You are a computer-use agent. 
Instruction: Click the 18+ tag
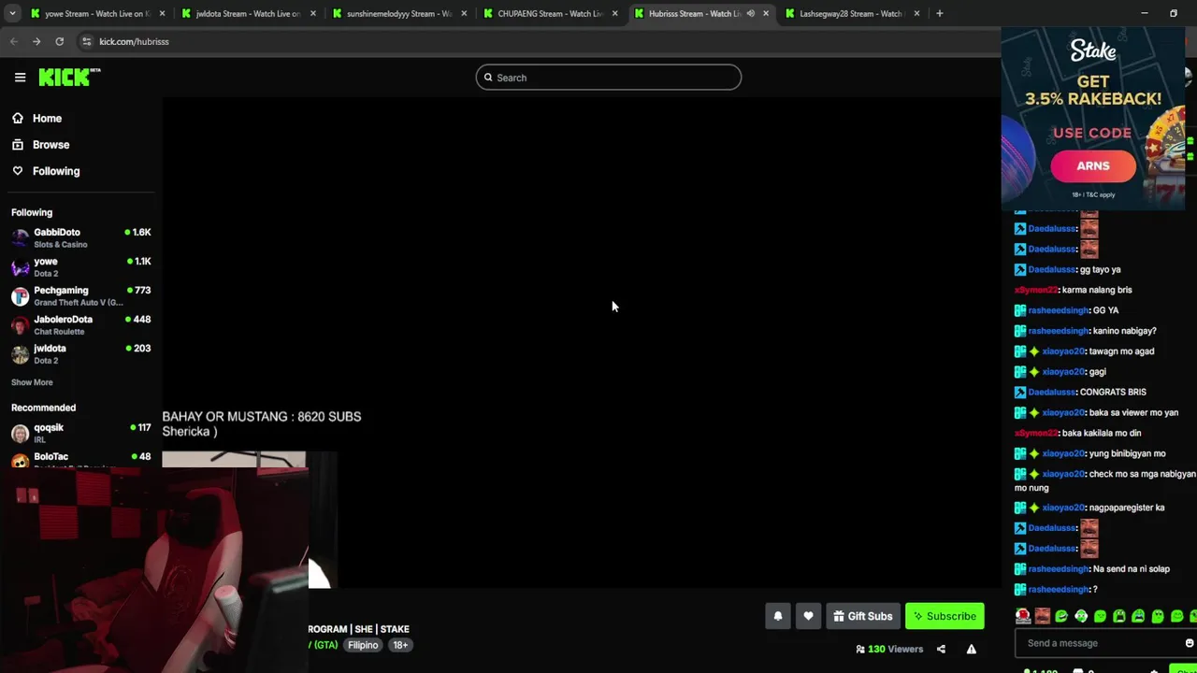tap(400, 645)
